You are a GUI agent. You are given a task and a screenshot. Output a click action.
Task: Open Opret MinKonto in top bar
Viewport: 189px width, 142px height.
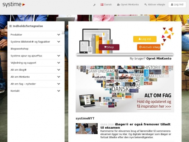128,5
